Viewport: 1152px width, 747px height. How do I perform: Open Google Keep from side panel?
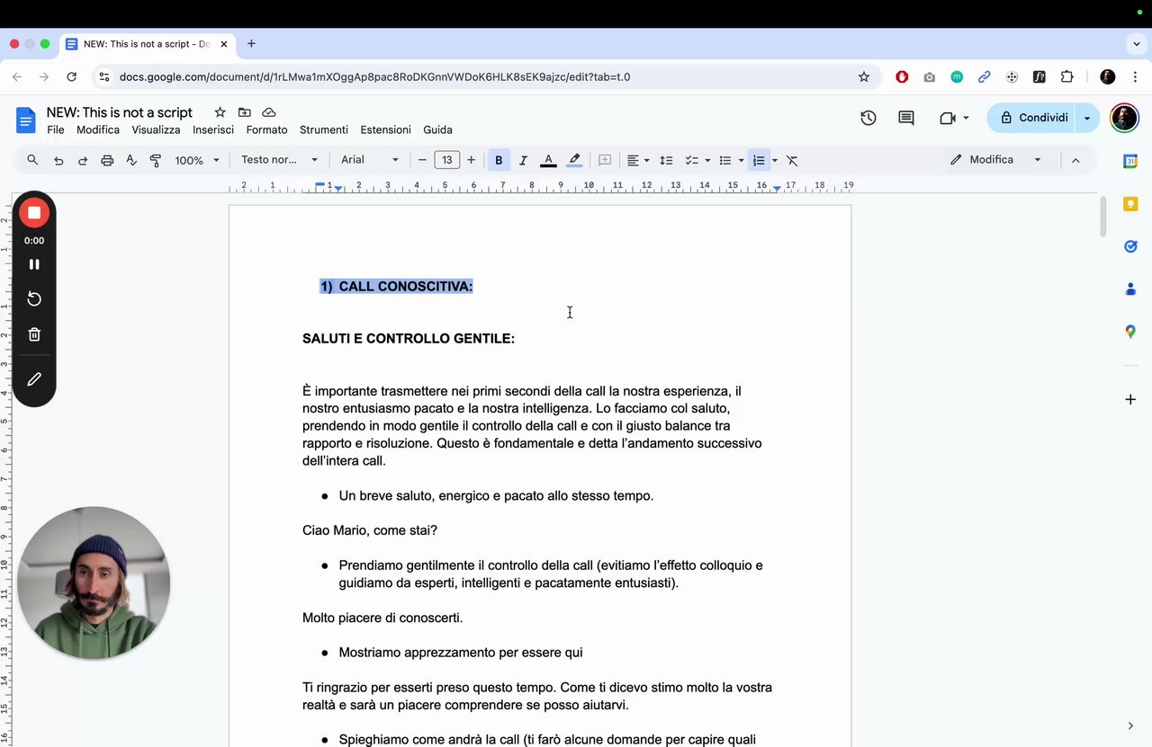coord(1130,204)
